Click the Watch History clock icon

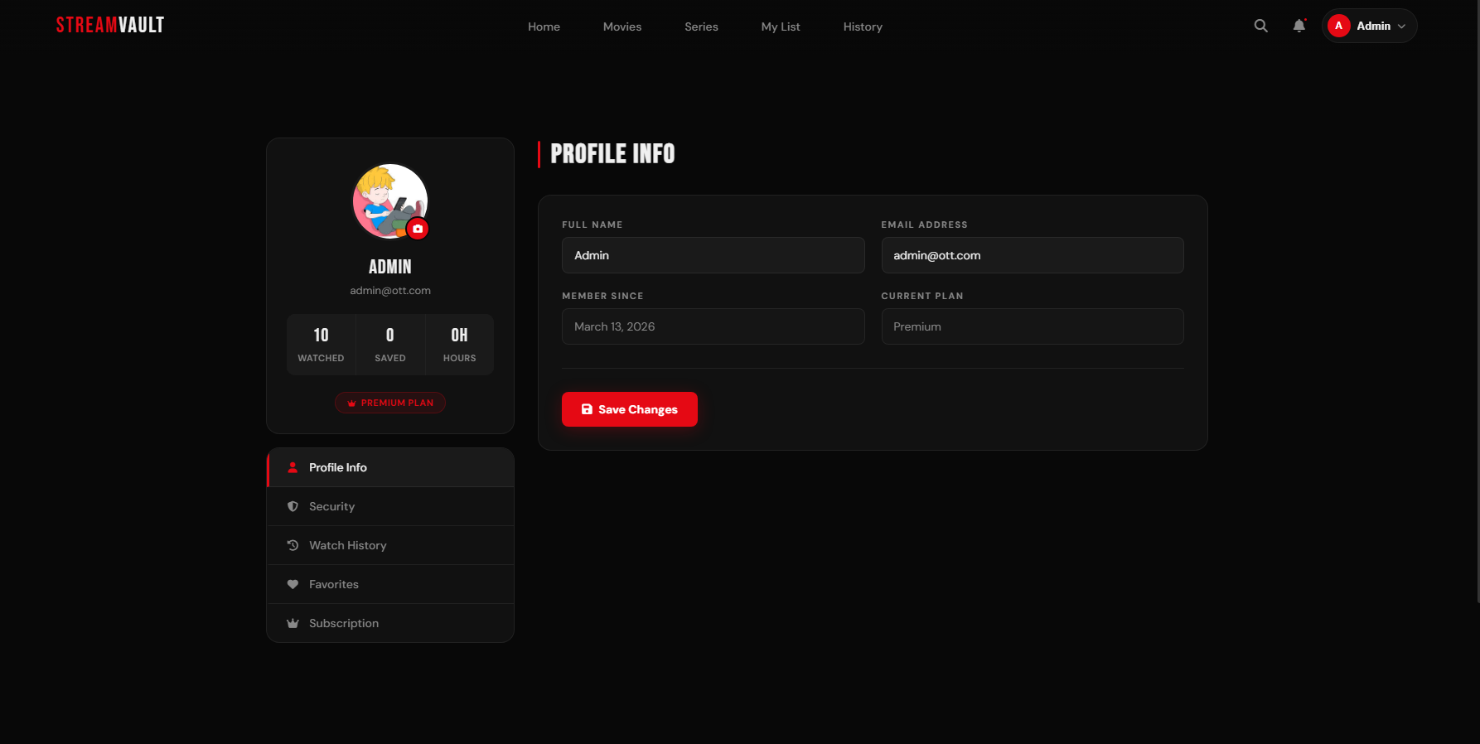[x=293, y=545]
